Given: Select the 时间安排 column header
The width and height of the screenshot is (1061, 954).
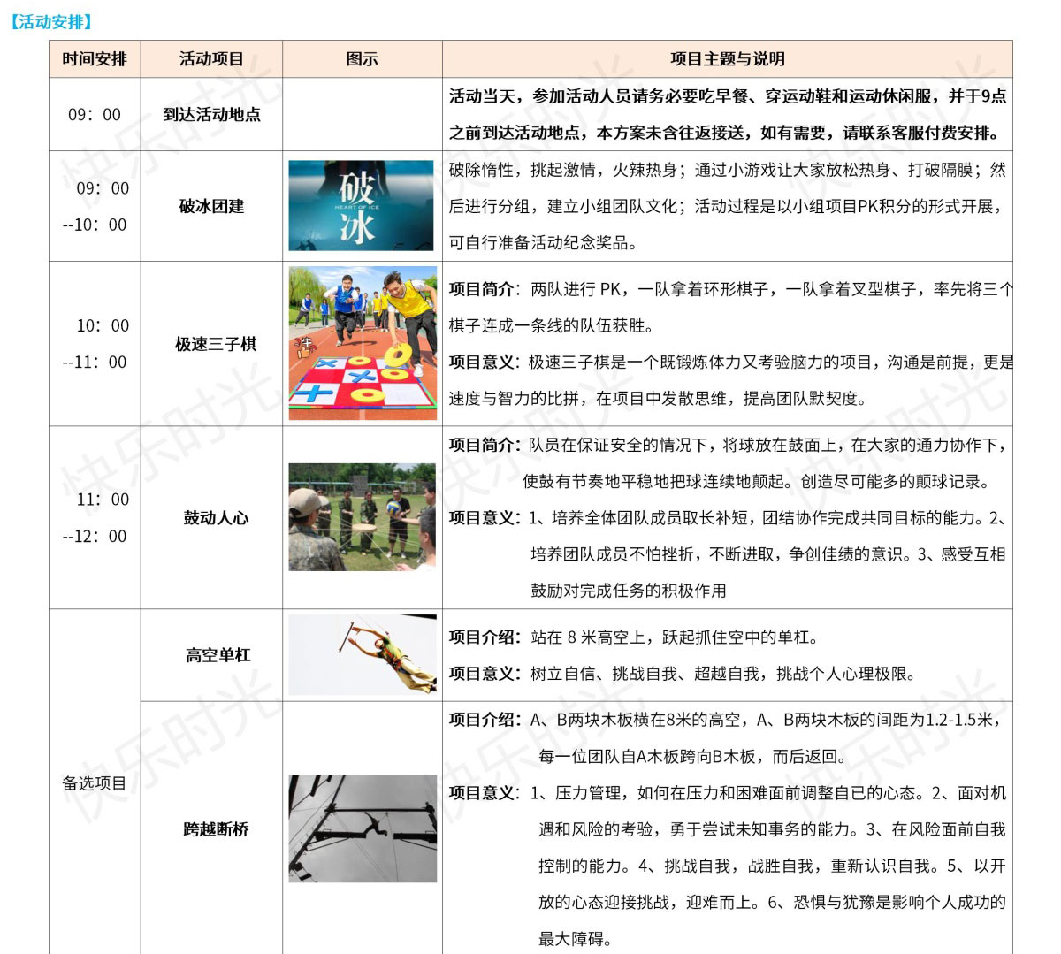Looking at the screenshot, I should pyautogui.click(x=95, y=59).
